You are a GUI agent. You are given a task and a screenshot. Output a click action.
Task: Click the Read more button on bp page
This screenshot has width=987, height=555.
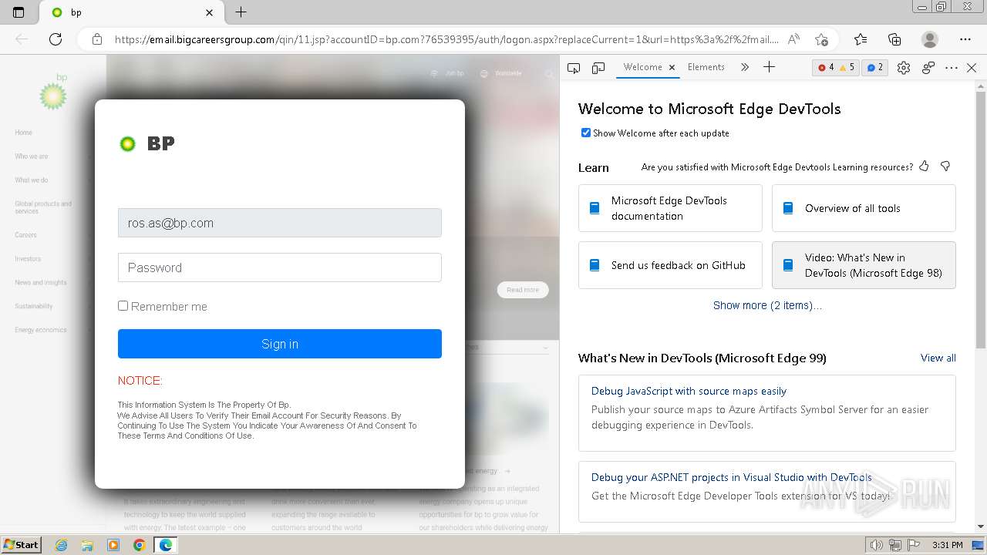point(523,290)
